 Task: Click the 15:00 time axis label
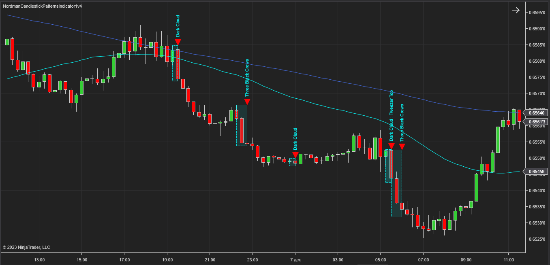click(x=82, y=260)
